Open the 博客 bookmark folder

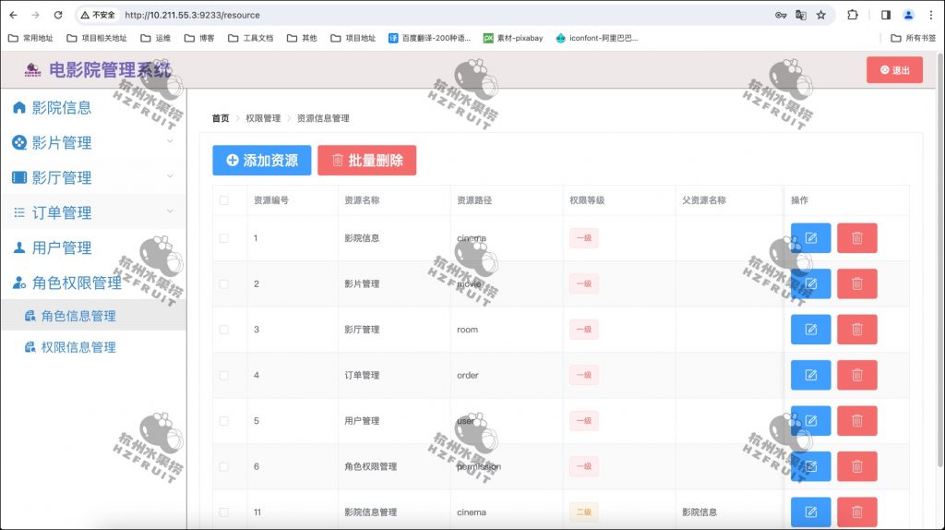tap(199, 38)
